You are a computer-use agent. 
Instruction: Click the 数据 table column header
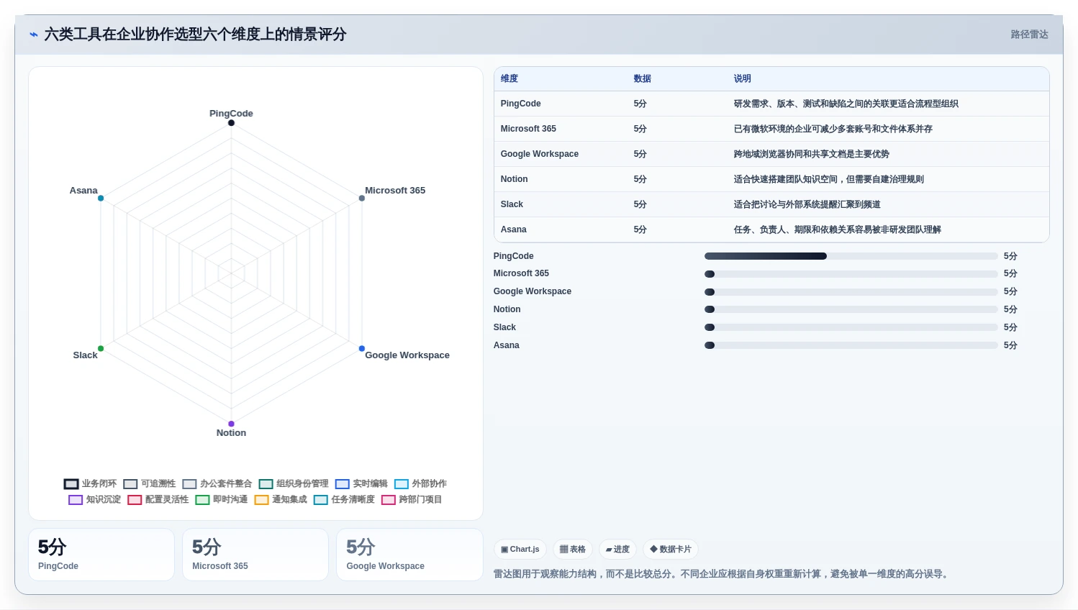[643, 79]
